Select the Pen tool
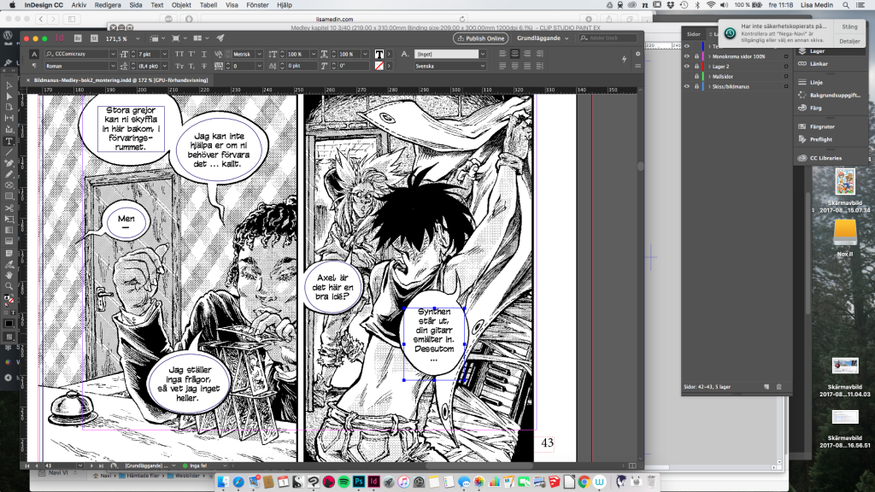Viewport: 875px width, 492px height. [9, 163]
